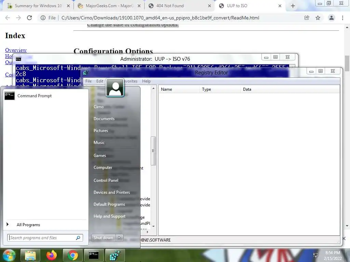The height and width of the screenshot is (262, 350).
Task: Click the Data column header in Registry Editor
Action: pos(290,89)
